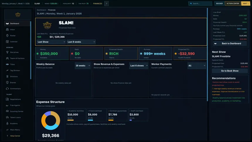Click the Staff overhead percentage bar
The height and width of the screenshot is (142, 252).
coord(138,120)
